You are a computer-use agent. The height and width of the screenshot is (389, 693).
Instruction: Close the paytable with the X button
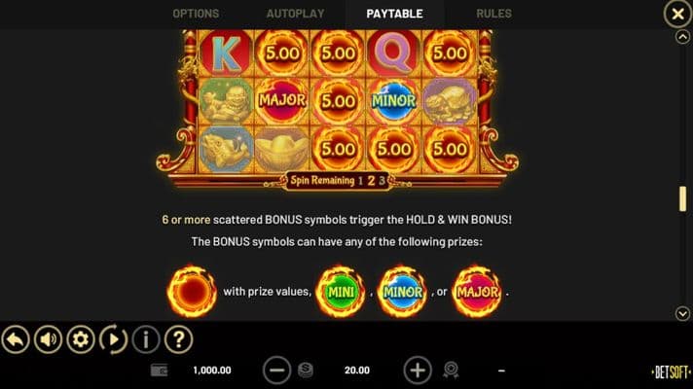(x=677, y=15)
